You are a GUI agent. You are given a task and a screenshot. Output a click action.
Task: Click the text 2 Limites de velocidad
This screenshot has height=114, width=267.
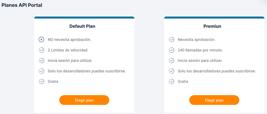pos(68,50)
